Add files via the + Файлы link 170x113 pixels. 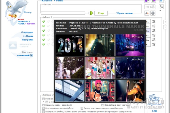coord(58,1)
